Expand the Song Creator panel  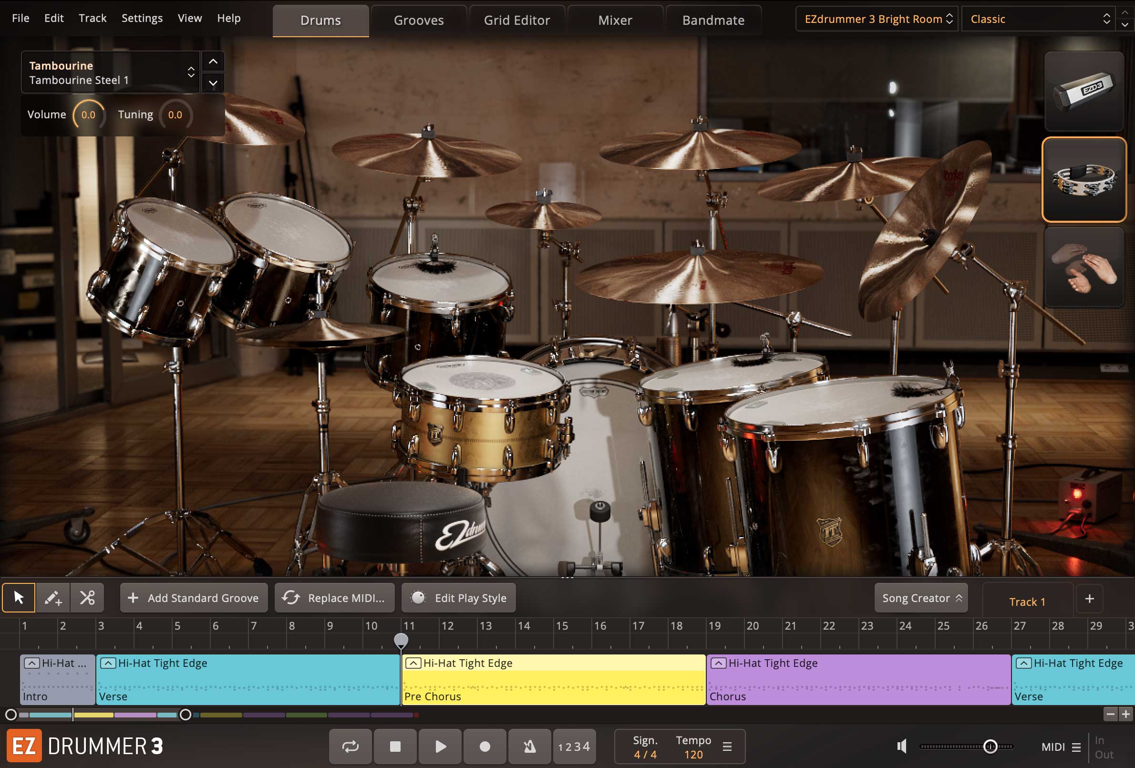click(x=921, y=598)
